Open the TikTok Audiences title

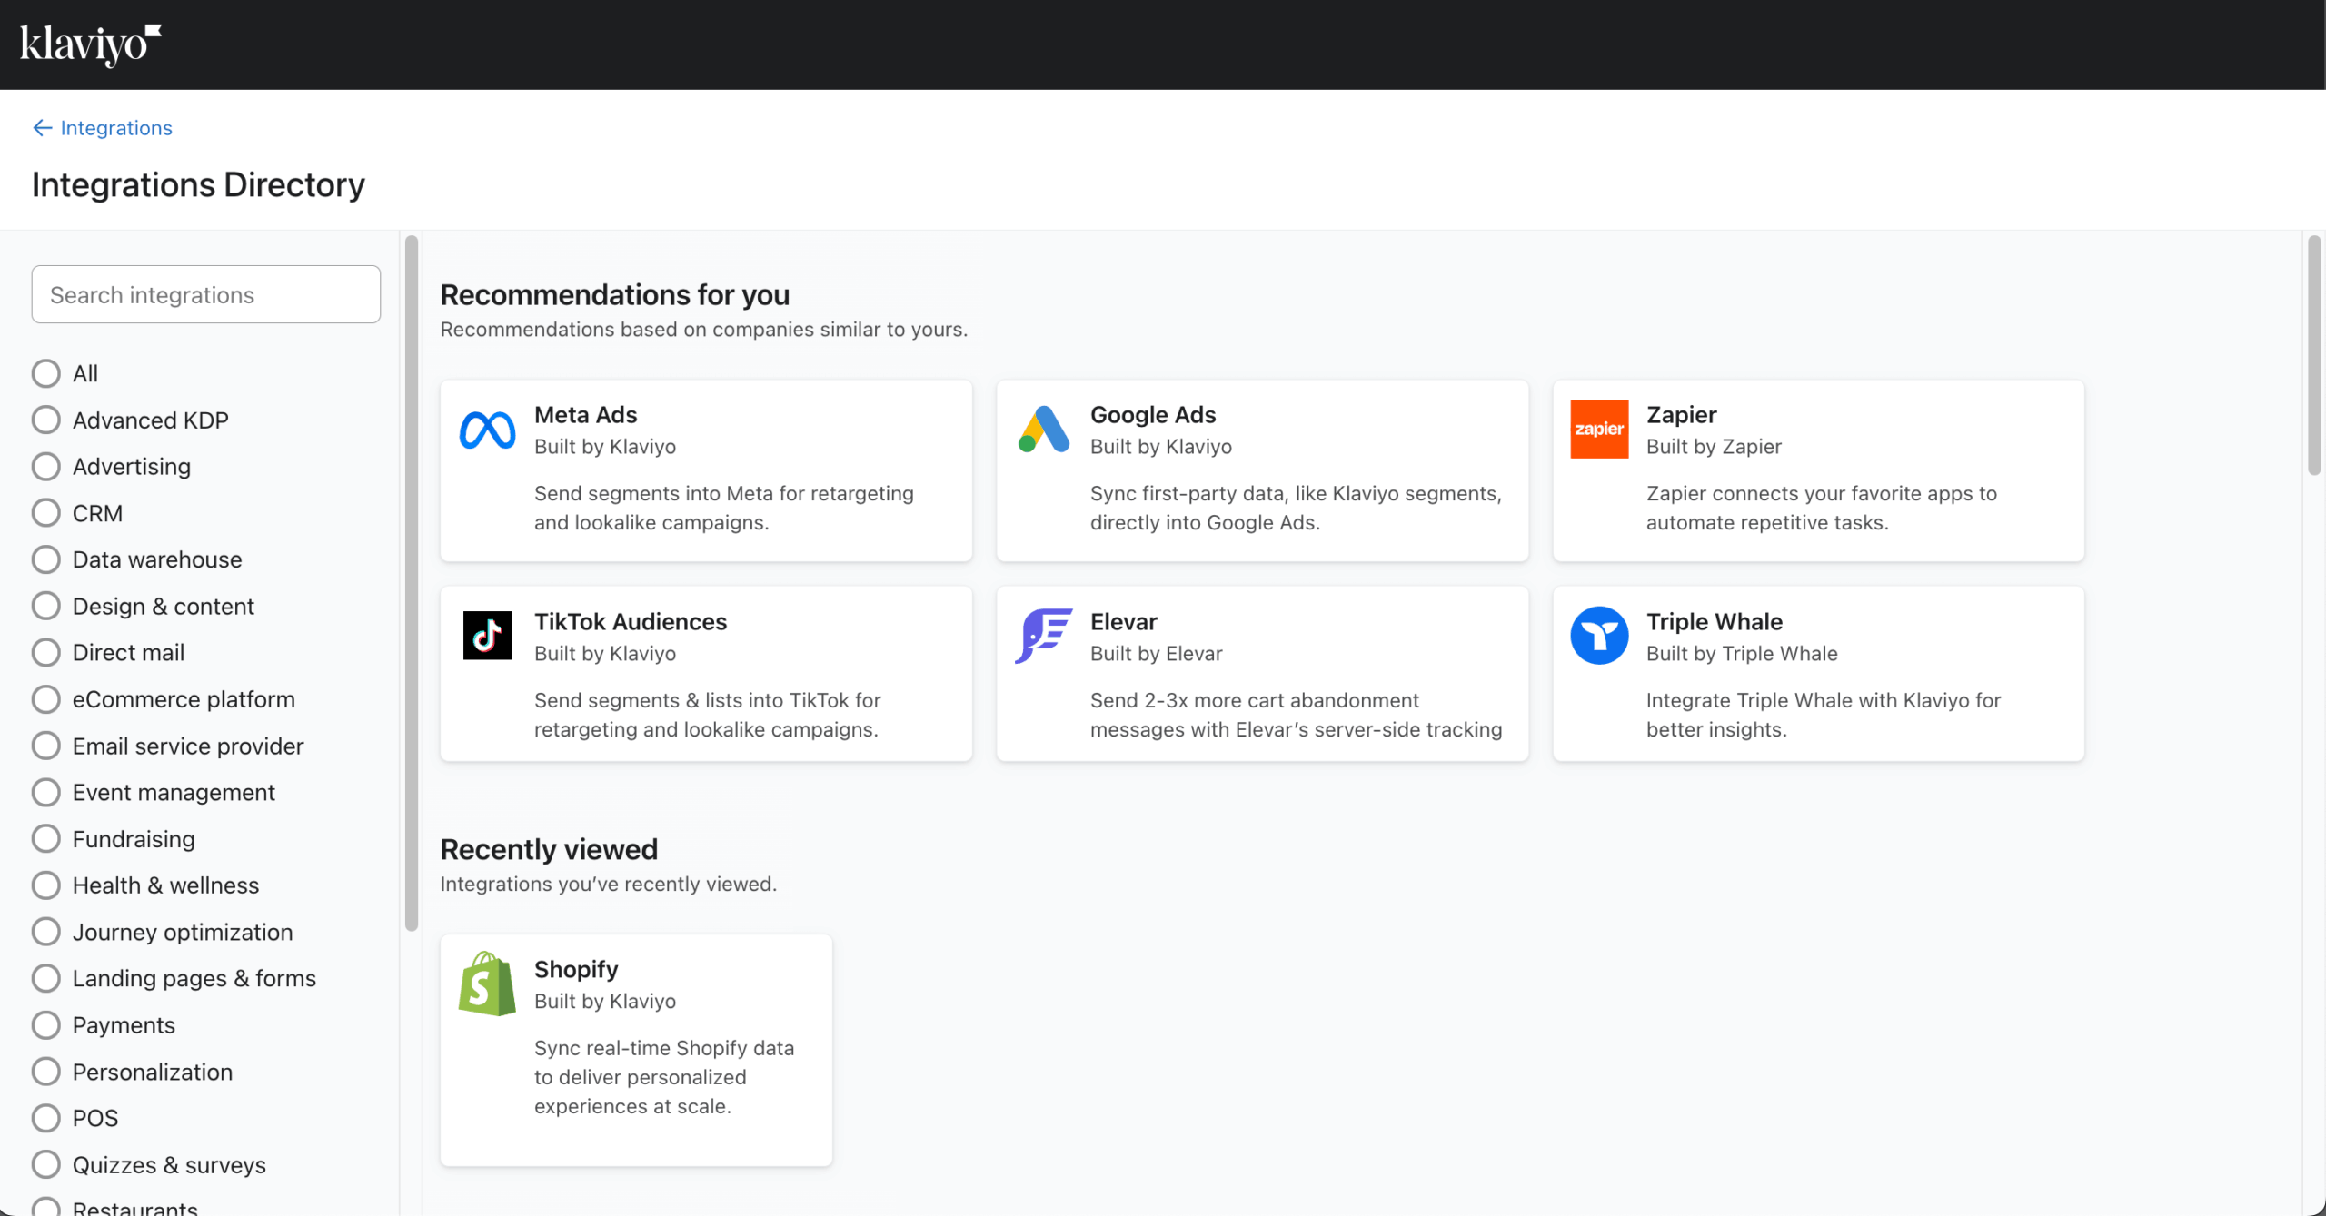pos(630,622)
